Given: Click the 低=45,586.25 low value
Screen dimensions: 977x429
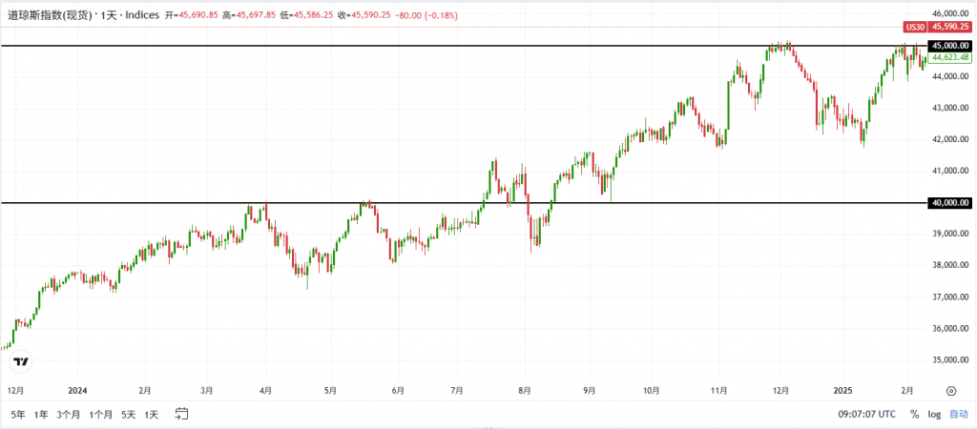Looking at the screenshot, I should pyautogui.click(x=306, y=15).
